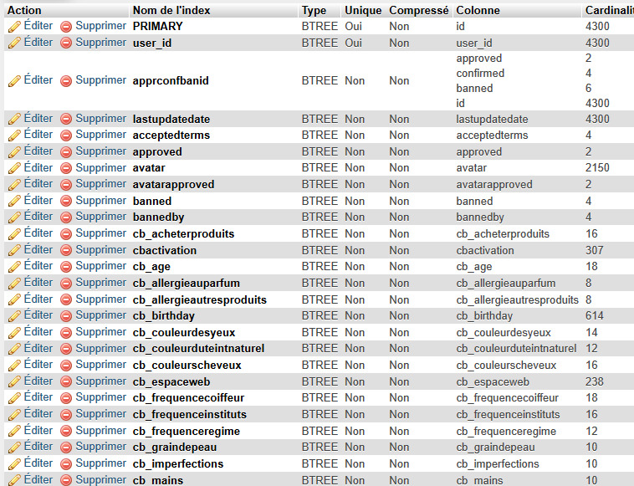Viewport: 634px width, 486px height.
Task: Click pencil icon for bannedby index
Action: point(14,217)
